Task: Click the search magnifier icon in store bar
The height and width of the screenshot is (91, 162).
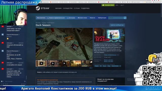Action: tap(125, 18)
